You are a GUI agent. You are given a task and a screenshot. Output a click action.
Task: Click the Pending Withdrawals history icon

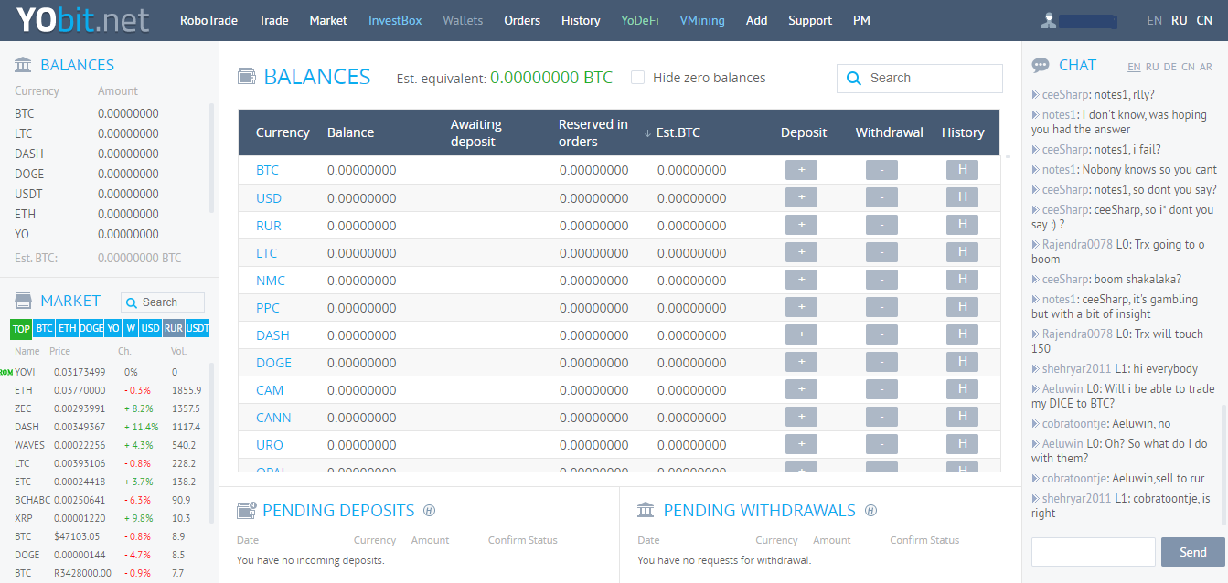tap(870, 511)
